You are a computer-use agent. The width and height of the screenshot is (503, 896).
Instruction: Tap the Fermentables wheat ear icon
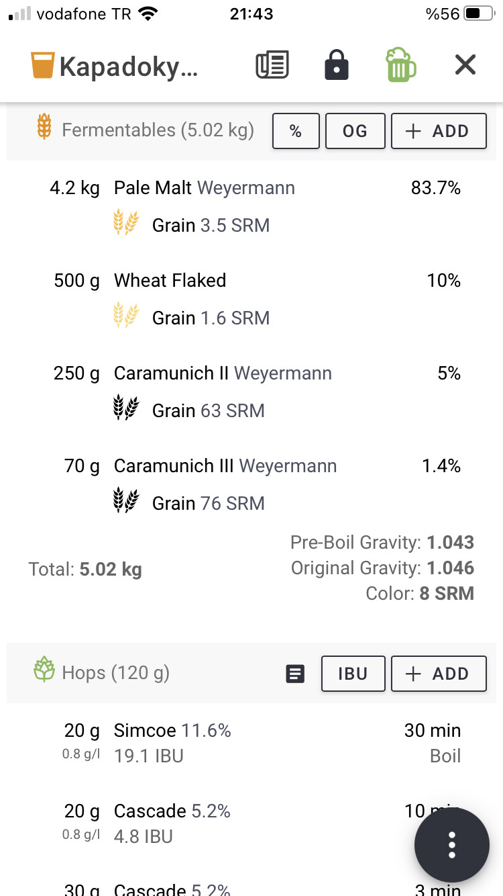coord(44,127)
